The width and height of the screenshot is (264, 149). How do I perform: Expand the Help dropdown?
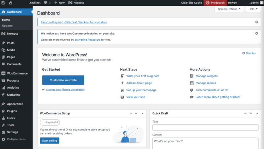253,9
